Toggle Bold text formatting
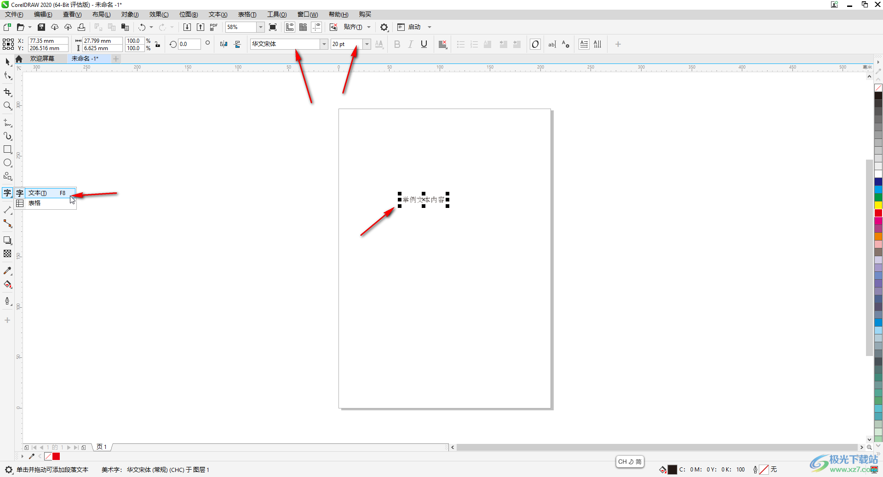 397,44
